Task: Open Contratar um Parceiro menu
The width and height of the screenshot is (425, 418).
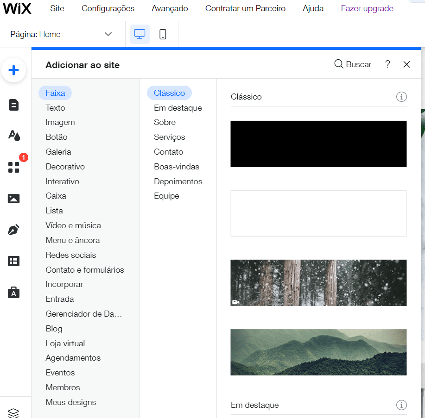Action: click(x=245, y=8)
